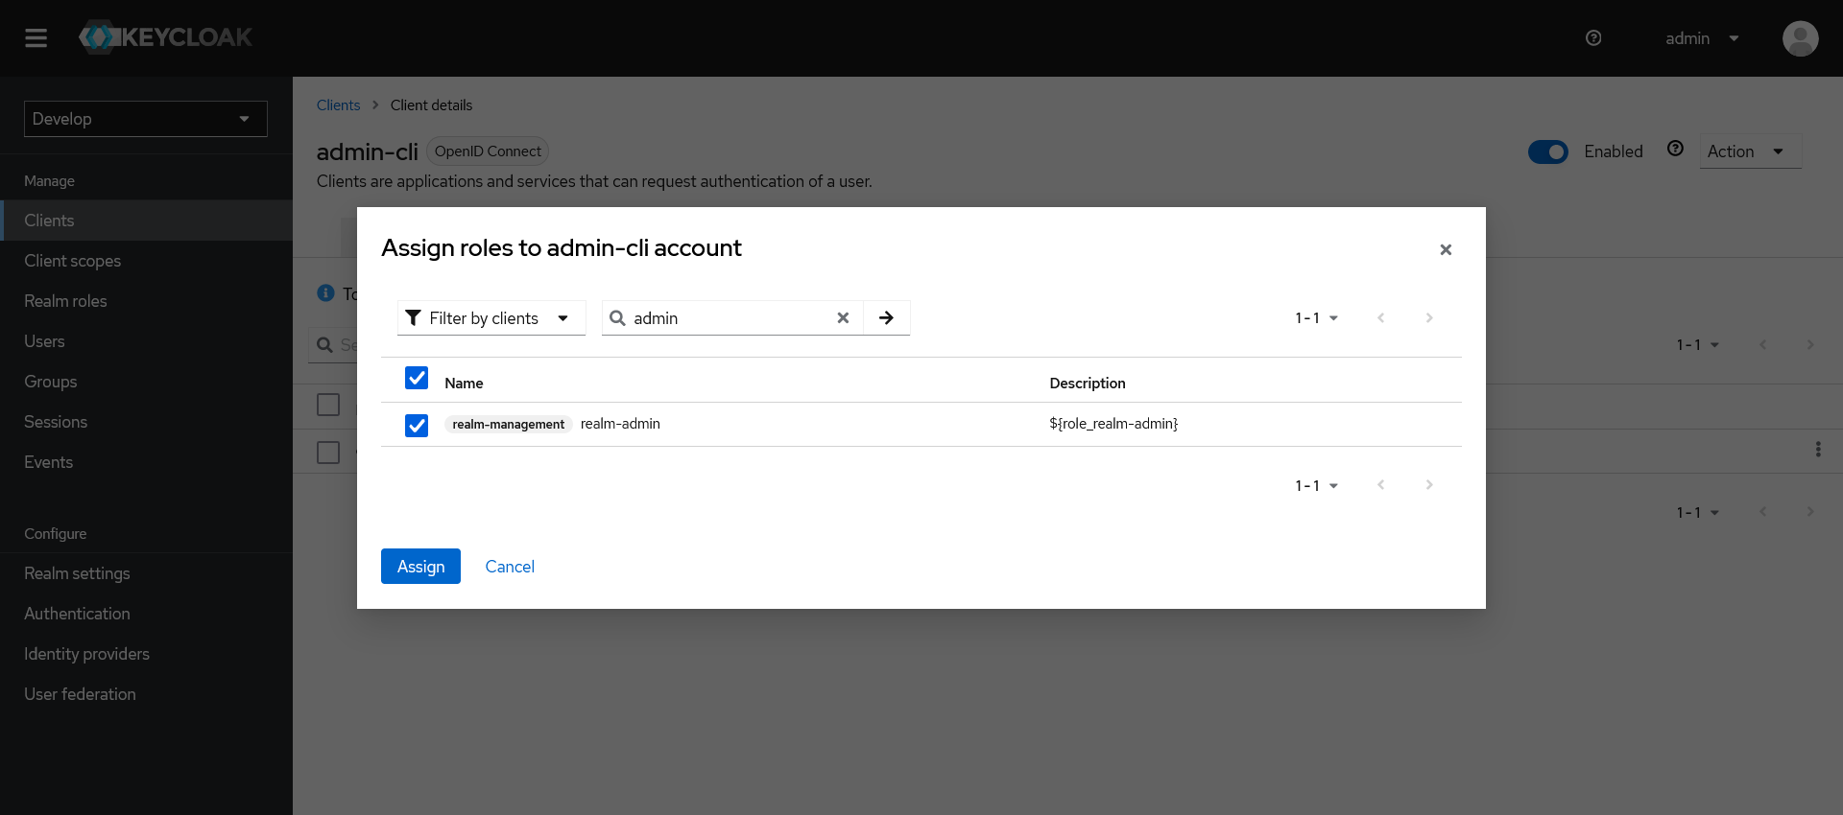The height and width of the screenshot is (815, 1843).
Task: Open User federation
Action: tap(146, 694)
